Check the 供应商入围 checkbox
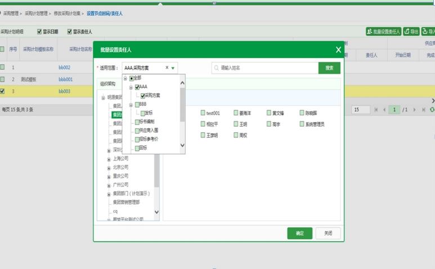 pyautogui.click(x=137, y=131)
